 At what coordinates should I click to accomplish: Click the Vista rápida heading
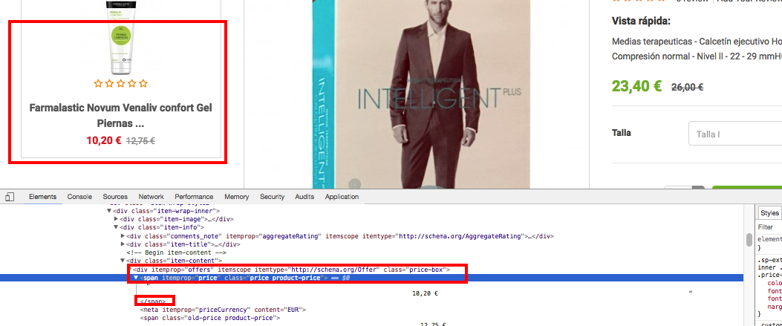coord(641,21)
